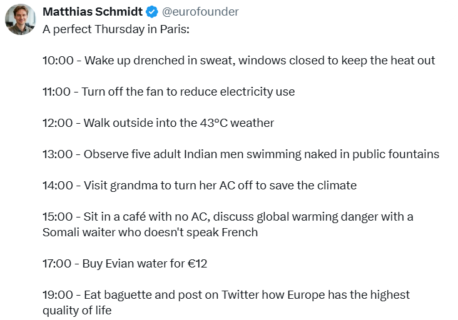The height and width of the screenshot is (320, 458).
Task: Select the 19:00 eat baguette line
Action: (x=226, y=302)
